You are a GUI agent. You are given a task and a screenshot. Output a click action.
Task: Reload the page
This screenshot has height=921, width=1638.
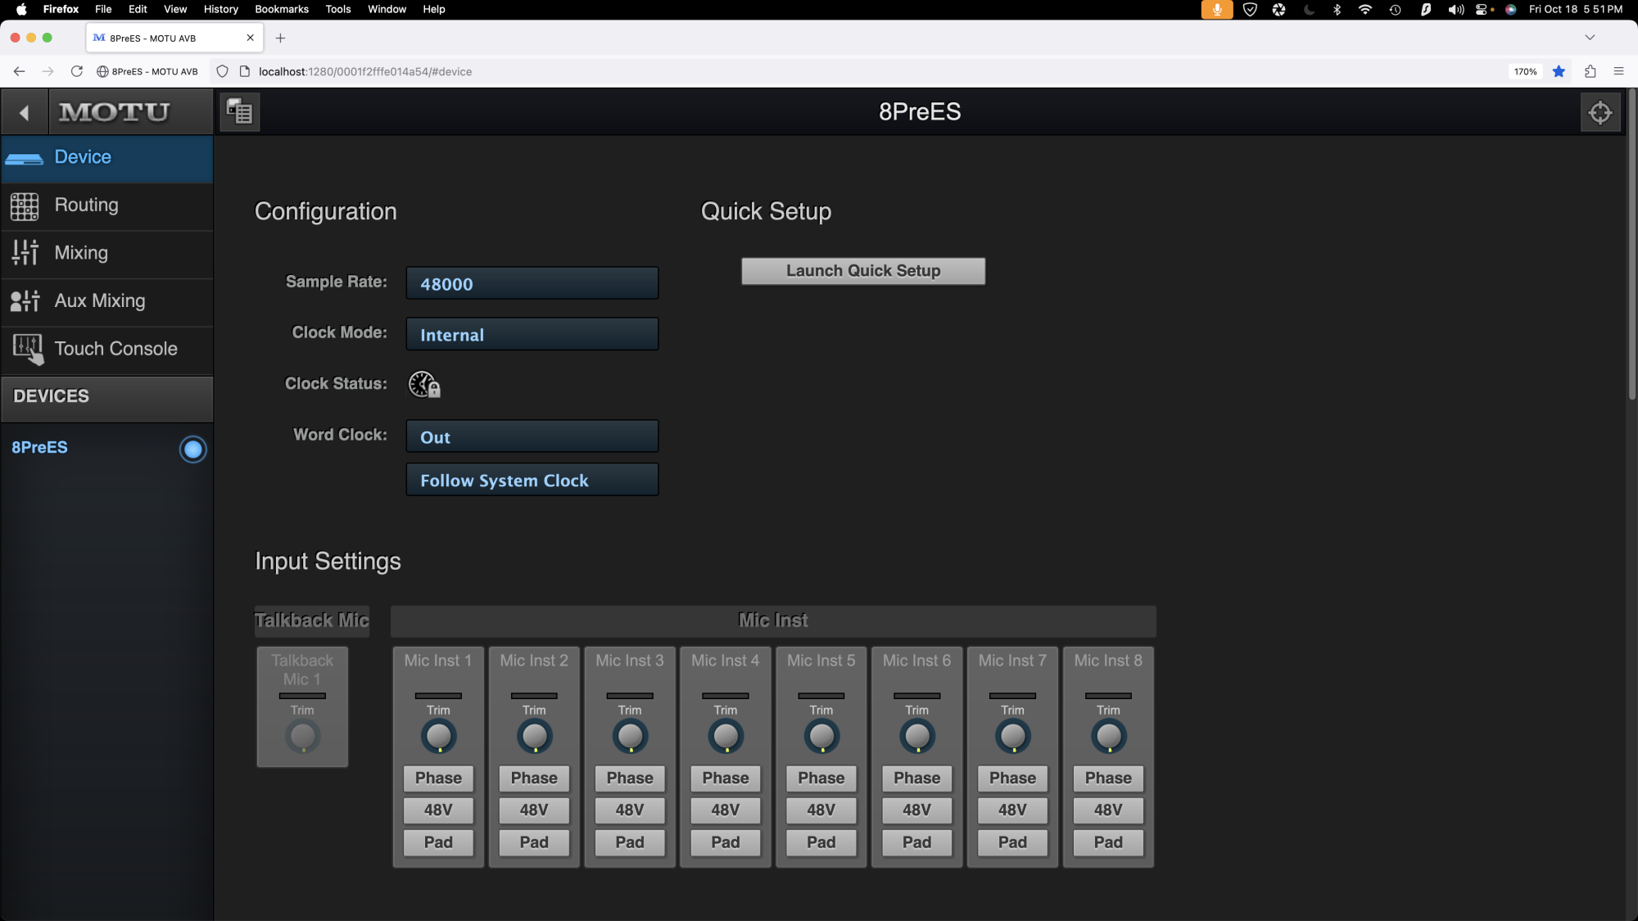pos(76,71)
